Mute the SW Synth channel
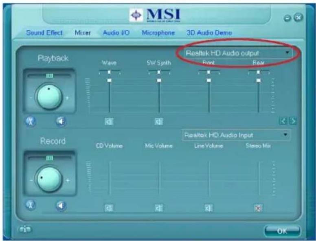The height and width of the screenshot is (241, 316). (159, 122)
